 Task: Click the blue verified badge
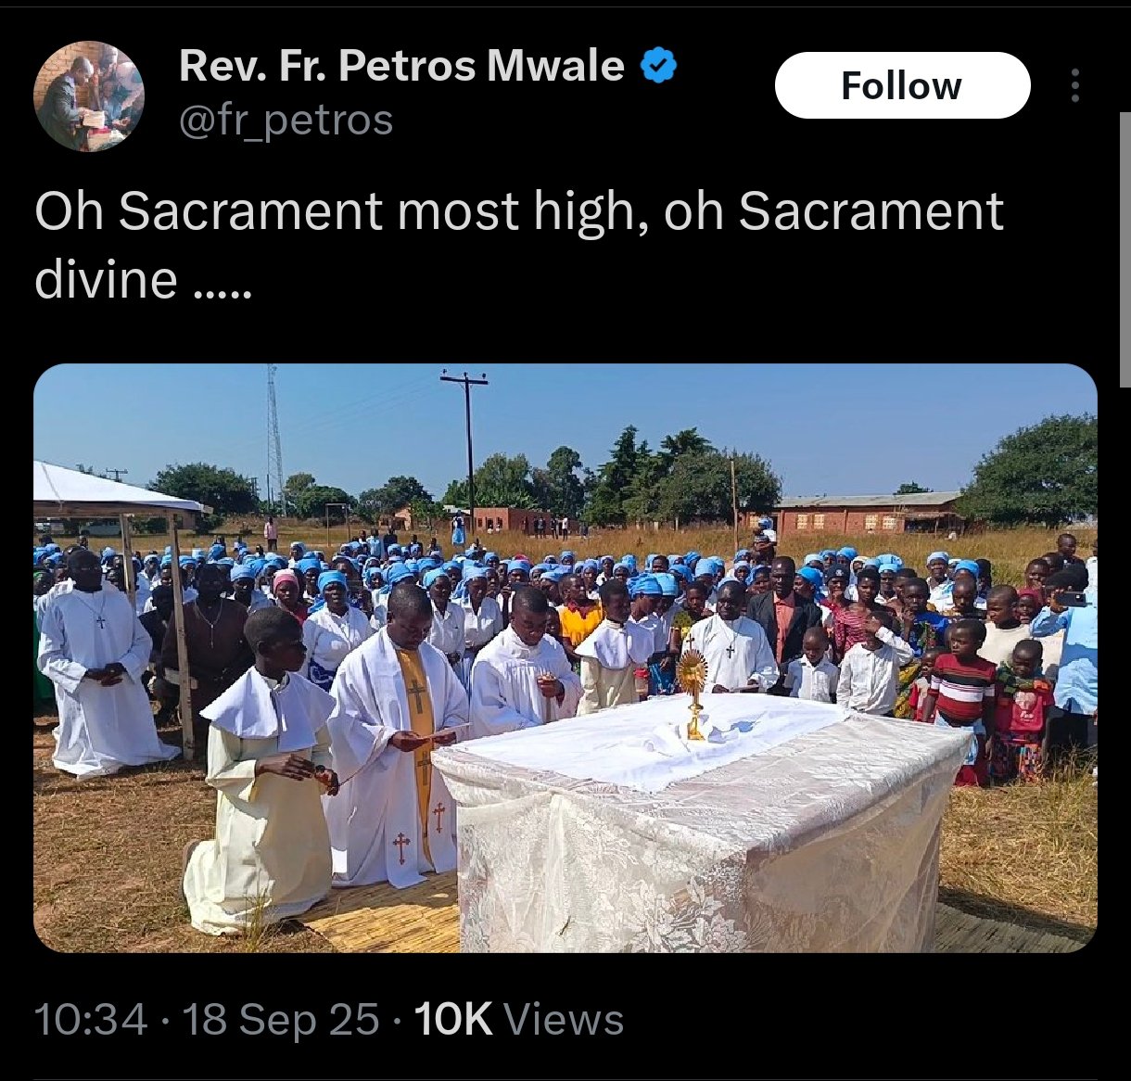coord(658,67)
